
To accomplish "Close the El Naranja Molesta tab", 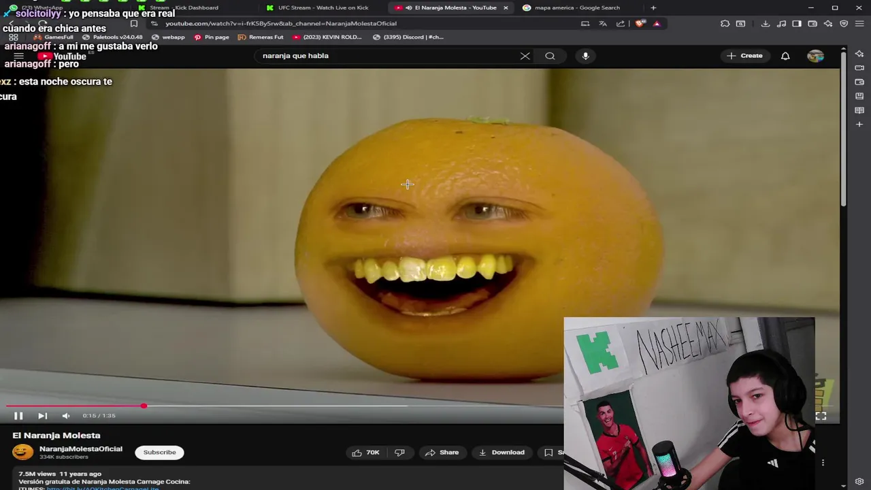I will tap(506, 7).
